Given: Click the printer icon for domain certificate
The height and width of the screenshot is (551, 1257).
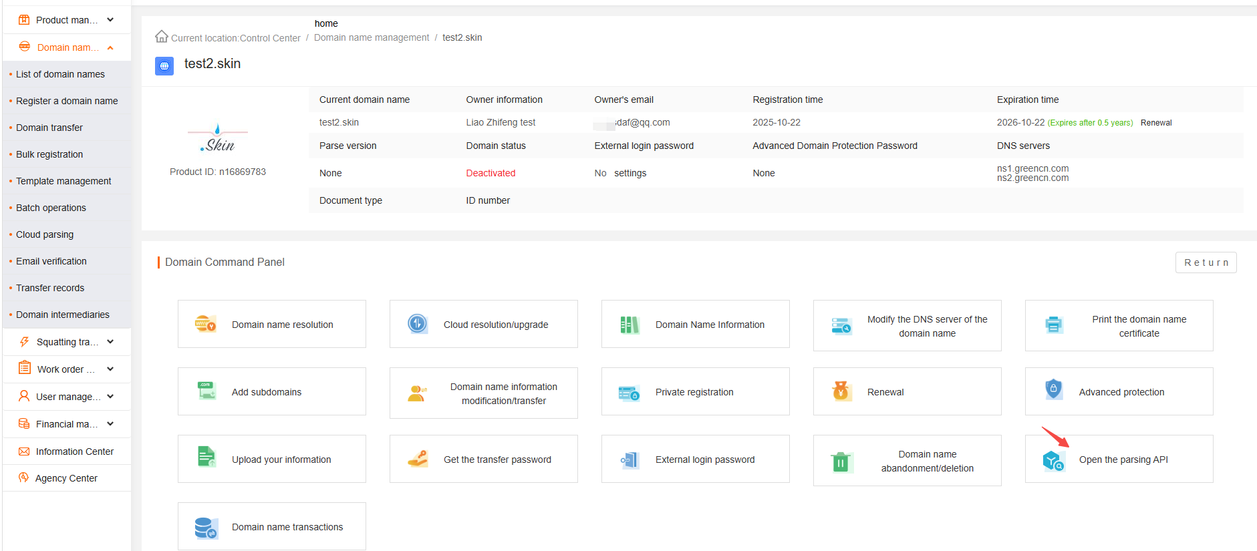Looking at the screenshot, I should coord(1054,325).
